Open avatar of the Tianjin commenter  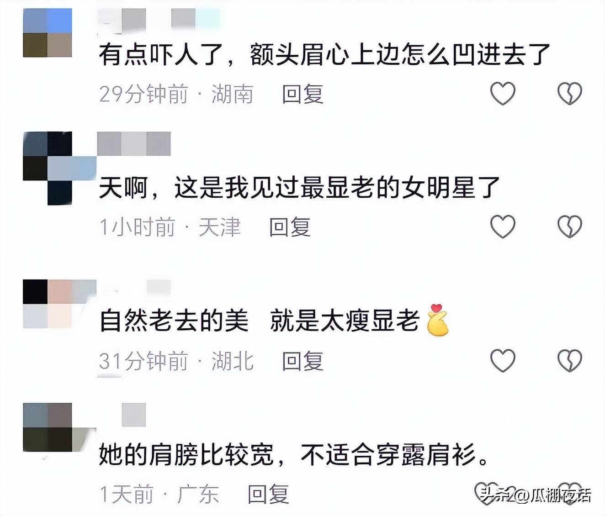tap(59, 168)
